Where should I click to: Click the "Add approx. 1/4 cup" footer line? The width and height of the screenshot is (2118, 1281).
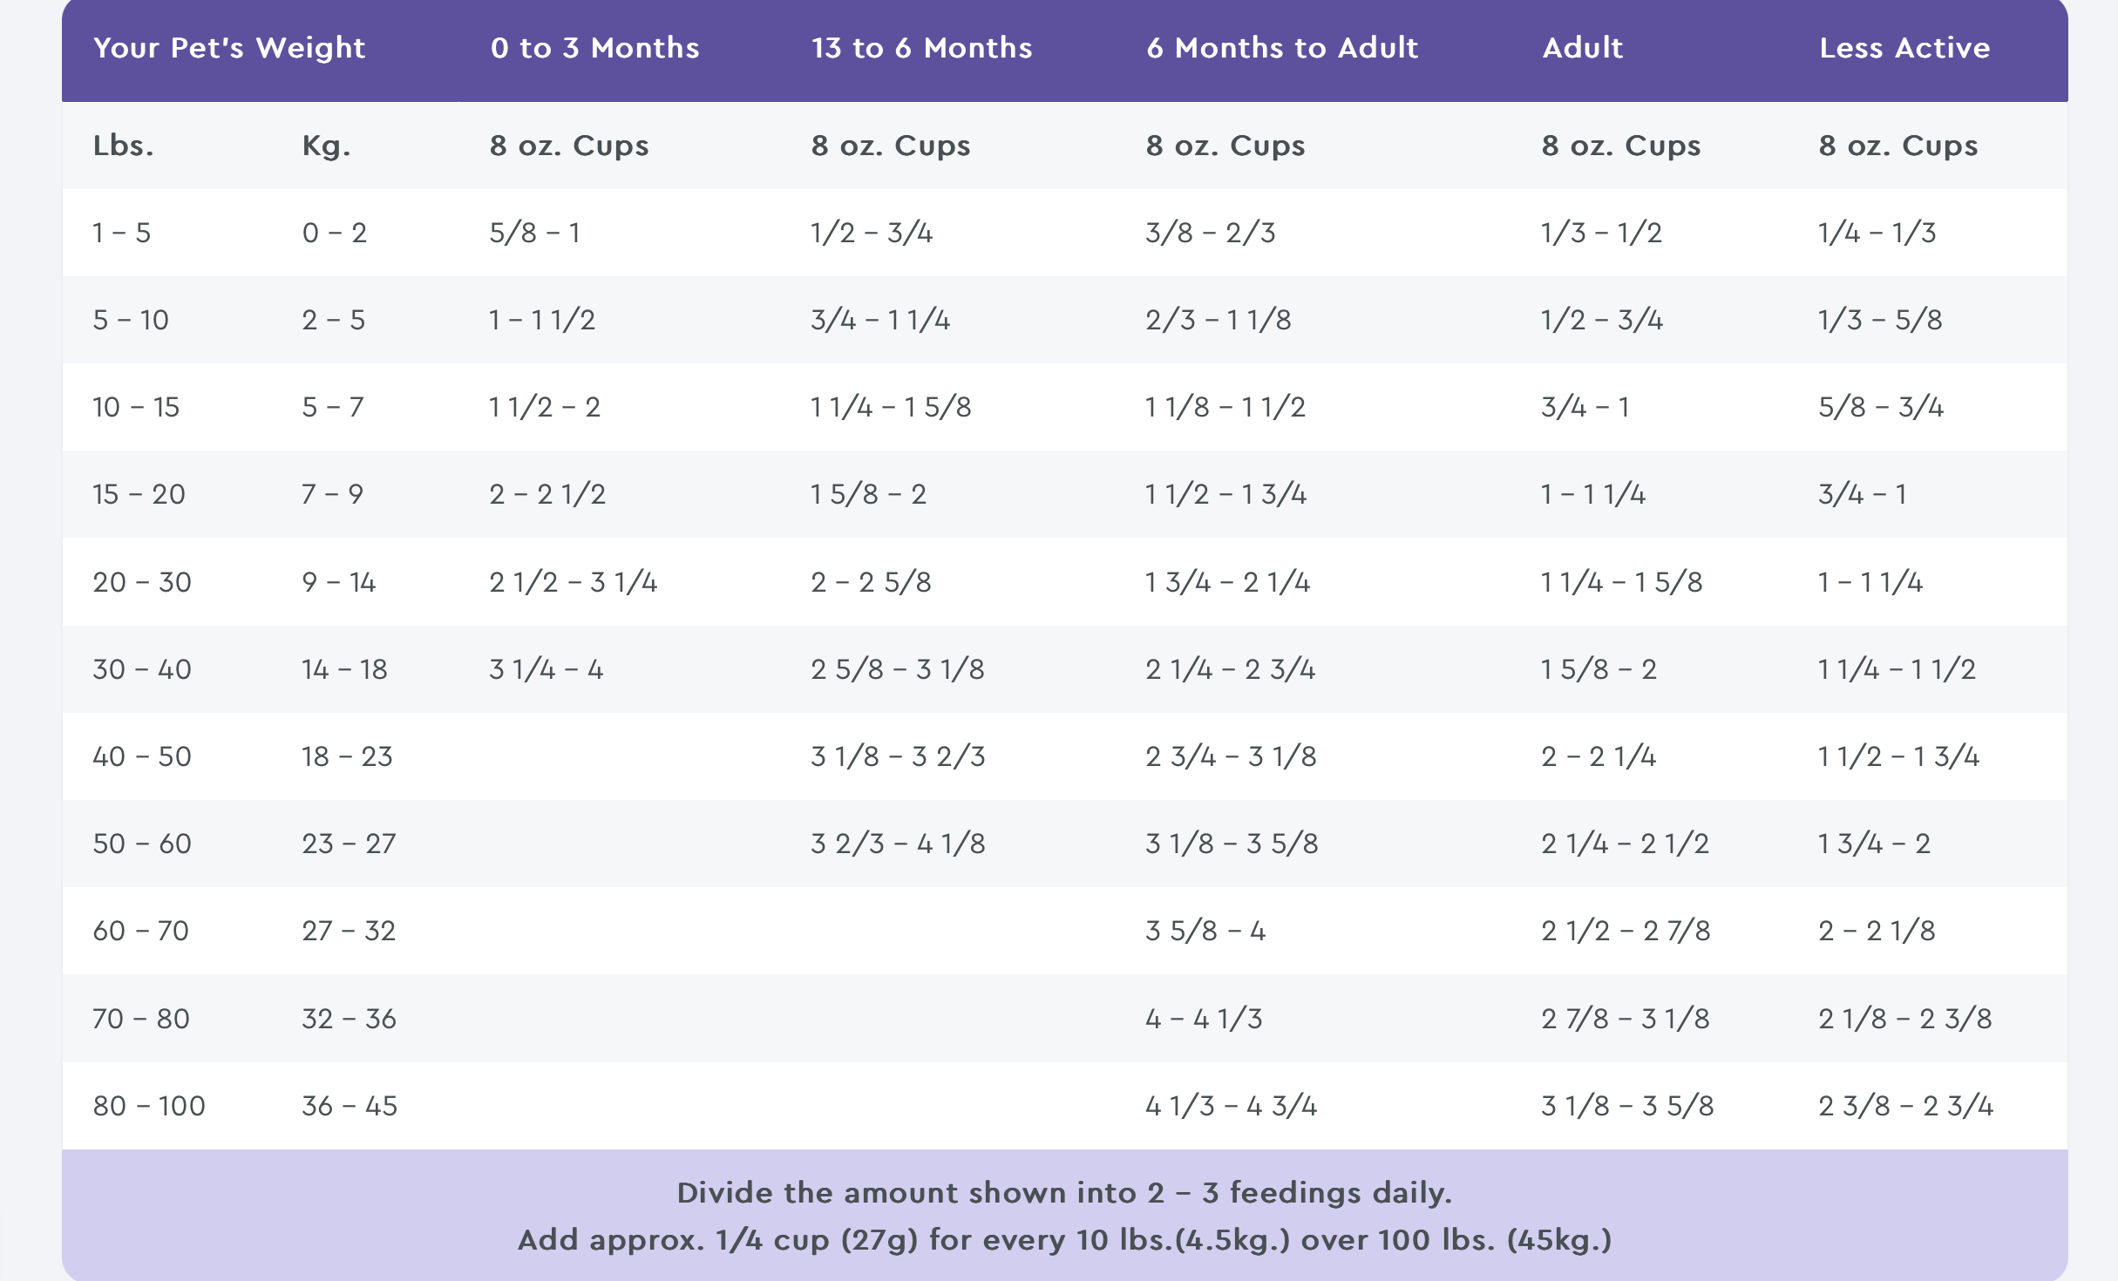[x=1064, y=1239]
